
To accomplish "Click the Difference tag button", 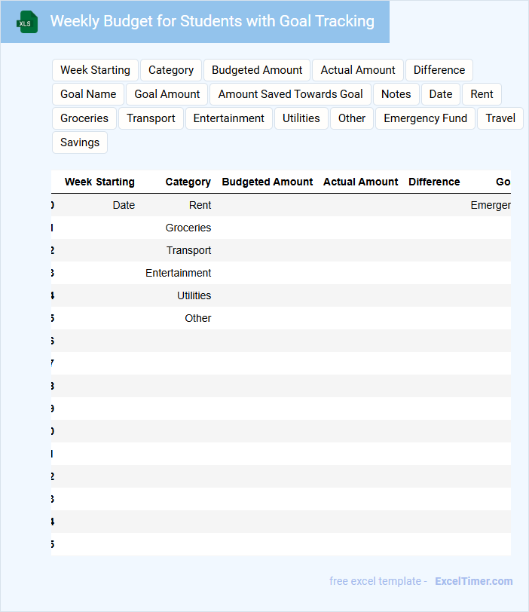I will pos(439,70).
